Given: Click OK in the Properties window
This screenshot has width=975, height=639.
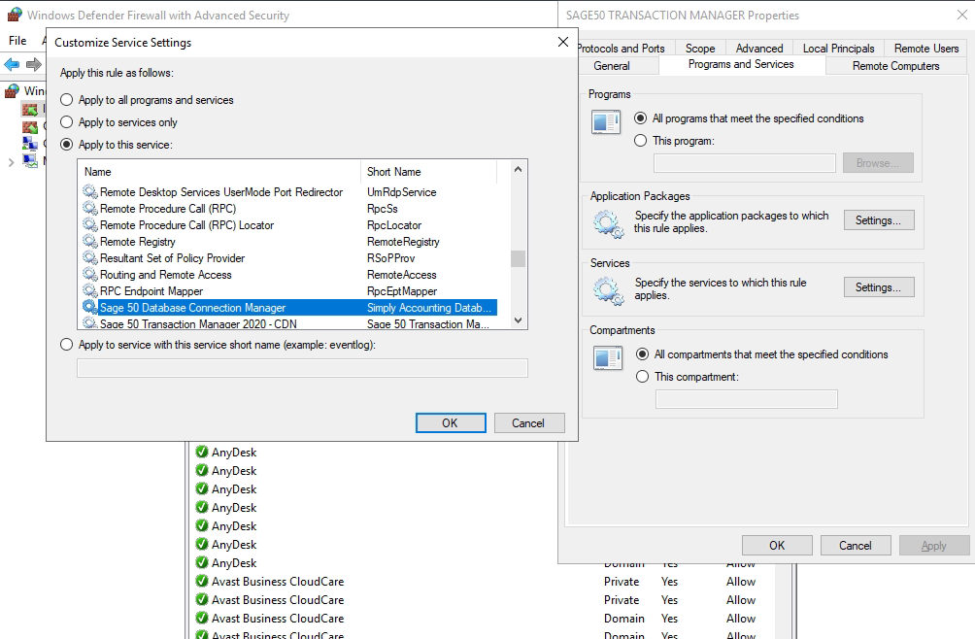Looking at the screenshot, I should click(x=777, y=545).
